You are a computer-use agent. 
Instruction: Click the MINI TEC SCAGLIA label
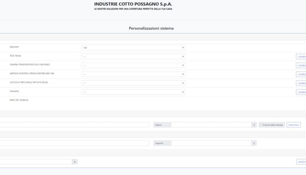19,100
